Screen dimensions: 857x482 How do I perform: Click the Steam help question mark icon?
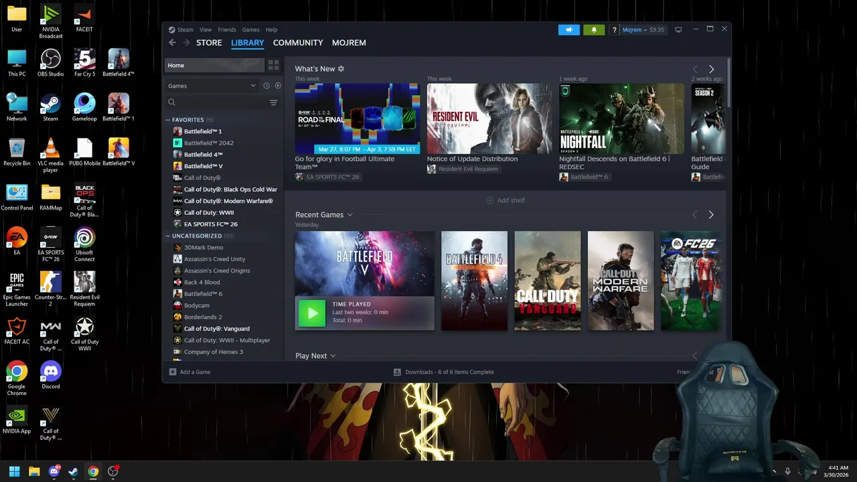coord(615,30)
